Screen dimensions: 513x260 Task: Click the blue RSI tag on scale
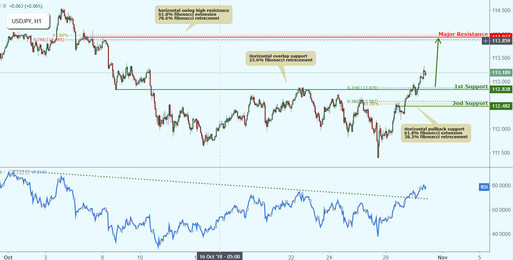484,187
